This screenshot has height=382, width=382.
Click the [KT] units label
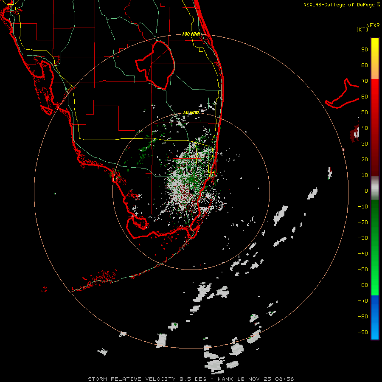click(x=362, y=29)
